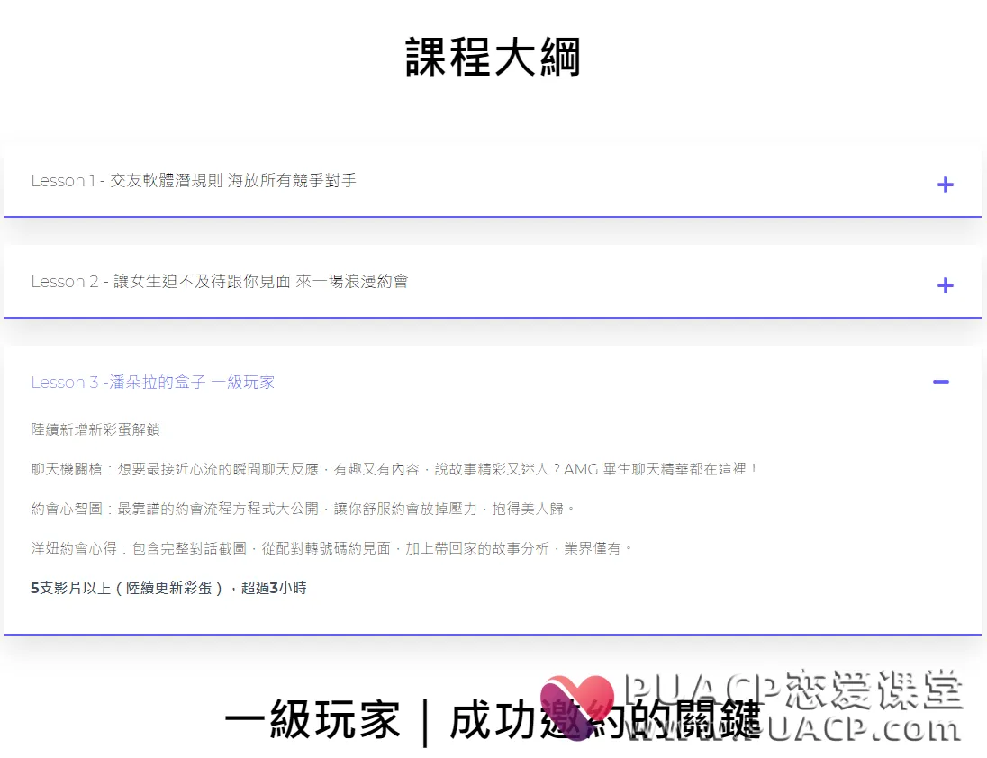Click the bold 5支影片以上 text
The width and height of the screenshot is (987, 758).
tap(70, 588)
